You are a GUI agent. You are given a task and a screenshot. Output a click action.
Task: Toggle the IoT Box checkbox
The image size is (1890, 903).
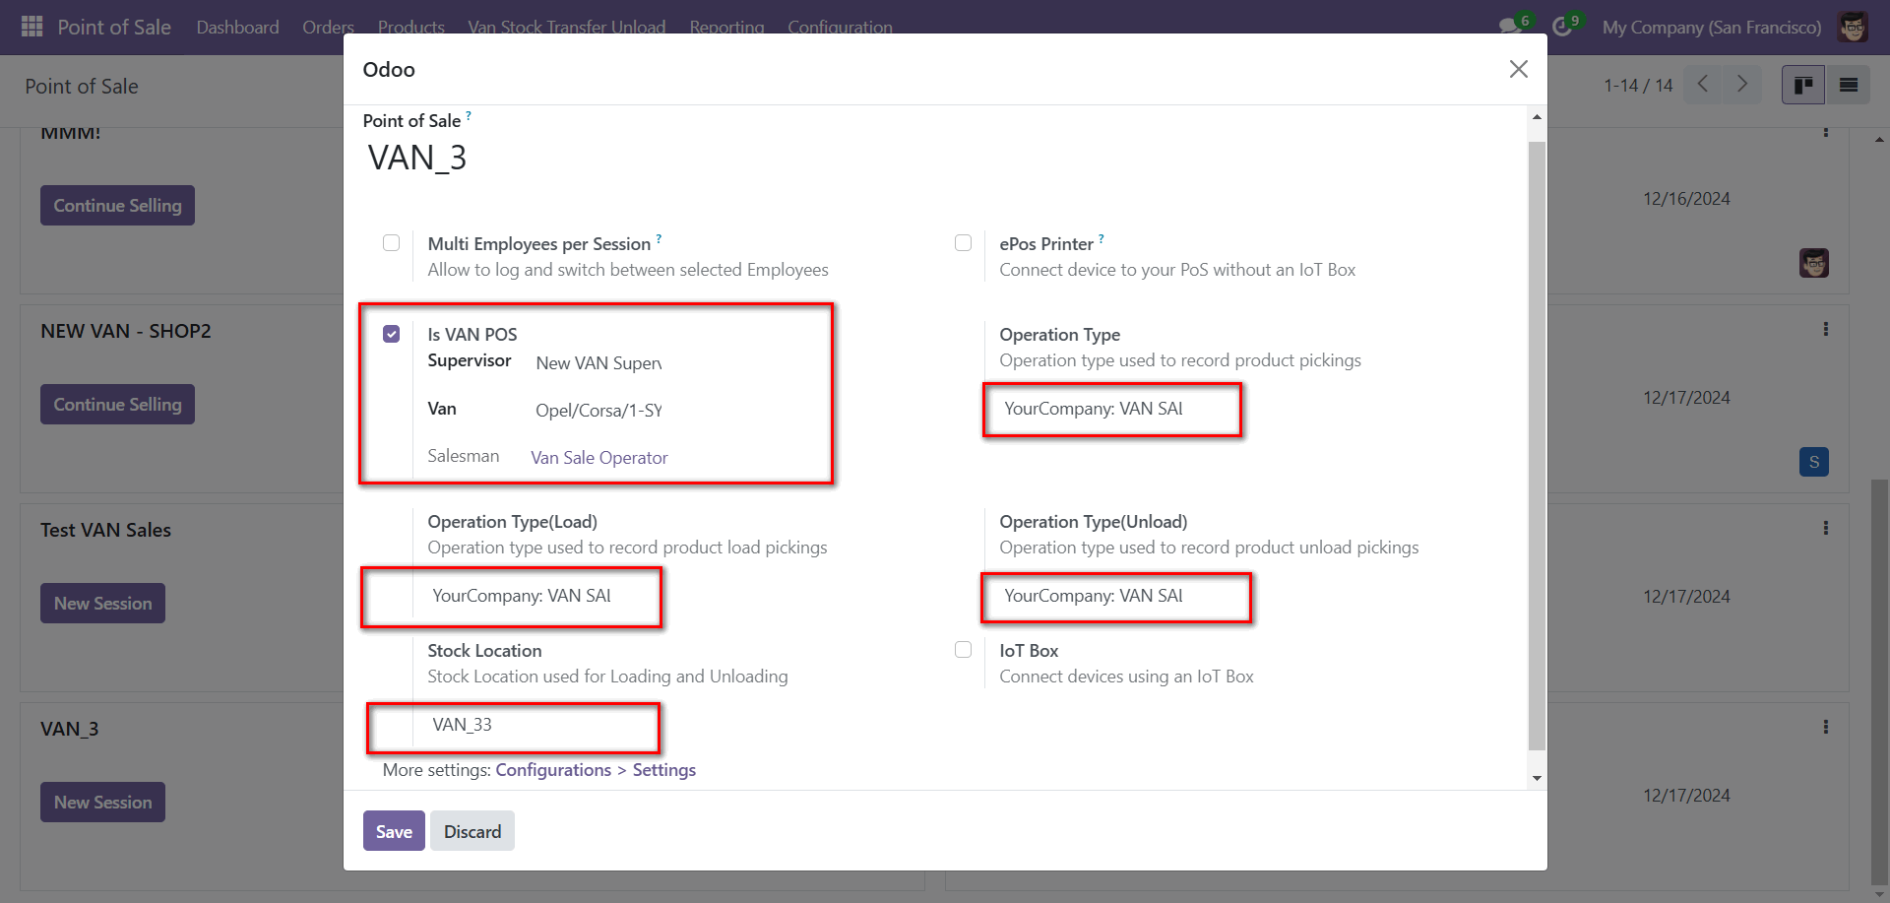[963, 650]
